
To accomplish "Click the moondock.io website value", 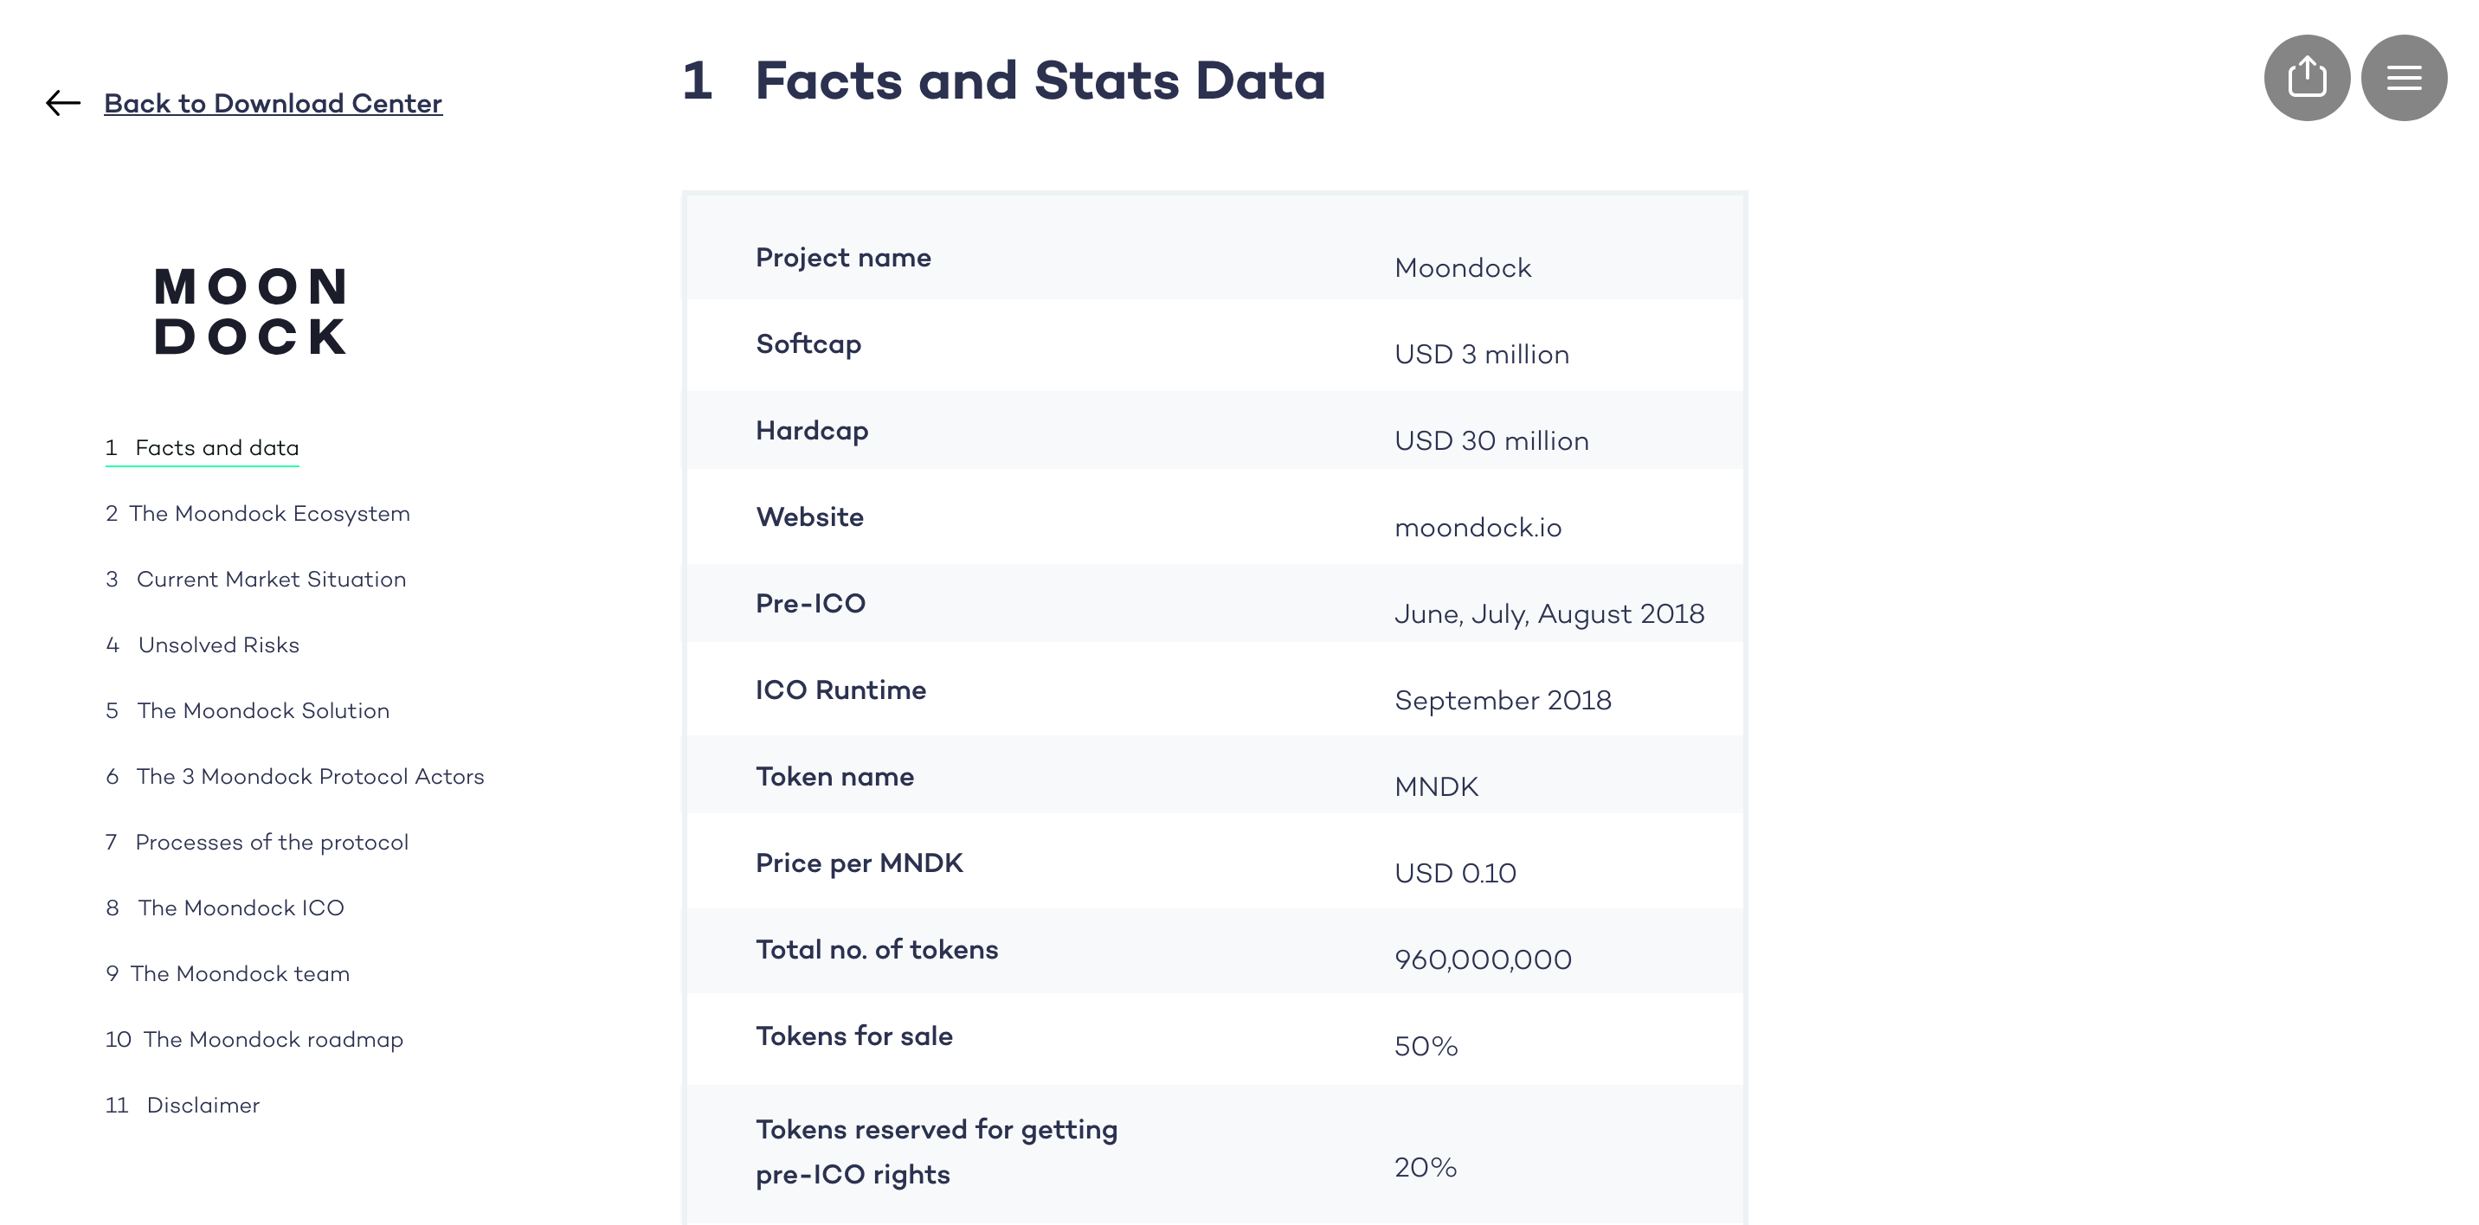I will coord(1478,527).
